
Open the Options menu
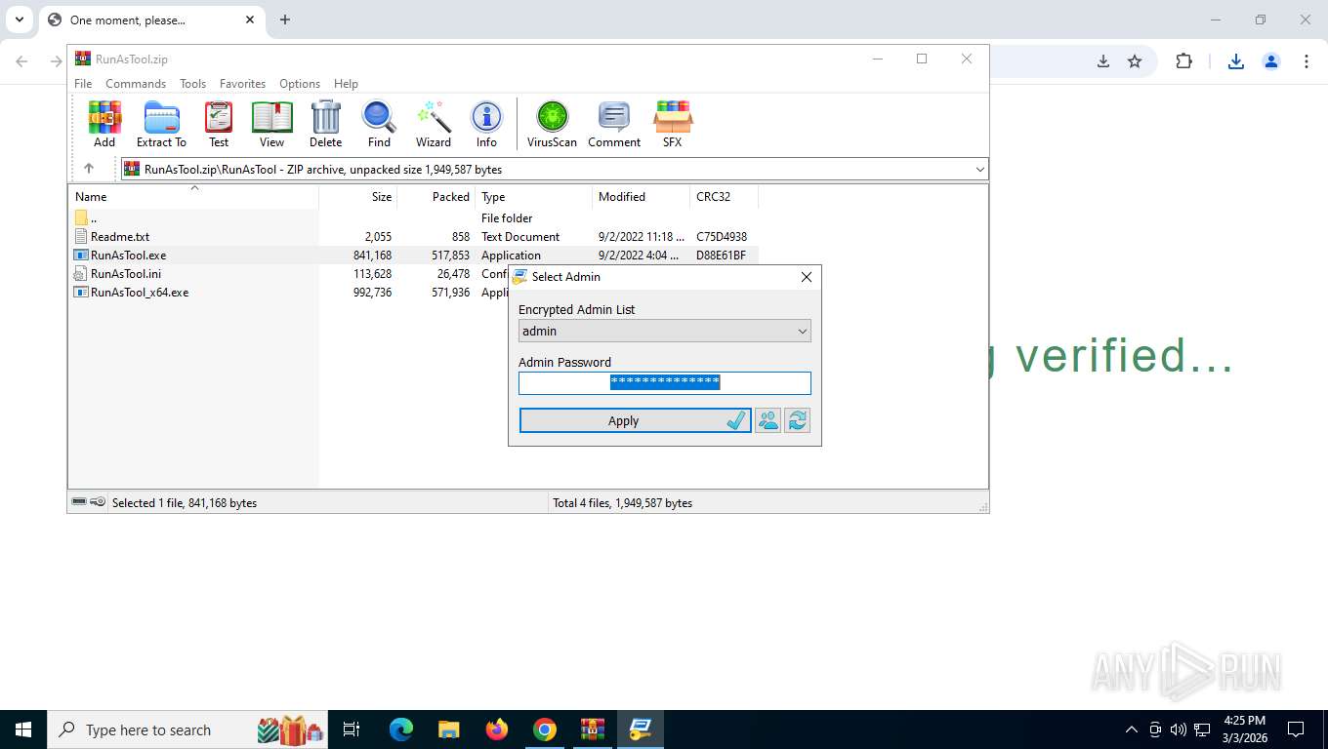point(300,84)
